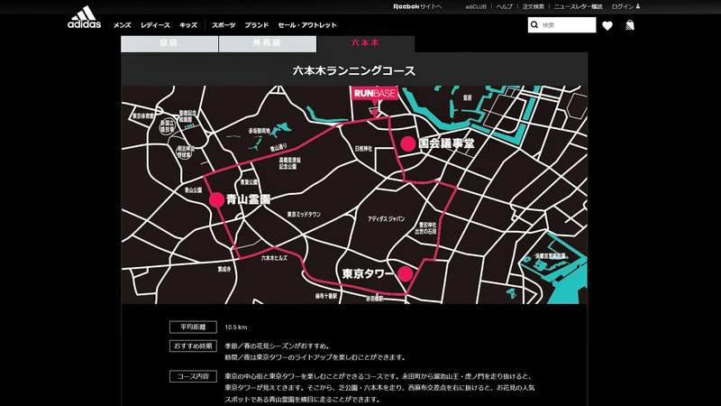Screen dimensions: 721x406
Task: Click the RUNBASE map marker
Action: (x=374, y=101)
